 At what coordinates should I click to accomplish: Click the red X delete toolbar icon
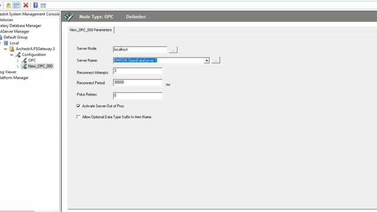tap(26, 5)
